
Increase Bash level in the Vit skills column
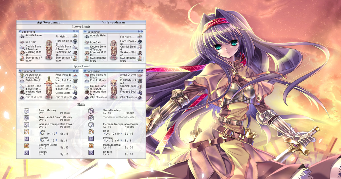click(121, 133)
